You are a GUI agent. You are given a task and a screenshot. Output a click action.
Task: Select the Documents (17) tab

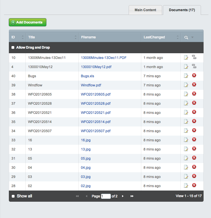pos(182,10)
